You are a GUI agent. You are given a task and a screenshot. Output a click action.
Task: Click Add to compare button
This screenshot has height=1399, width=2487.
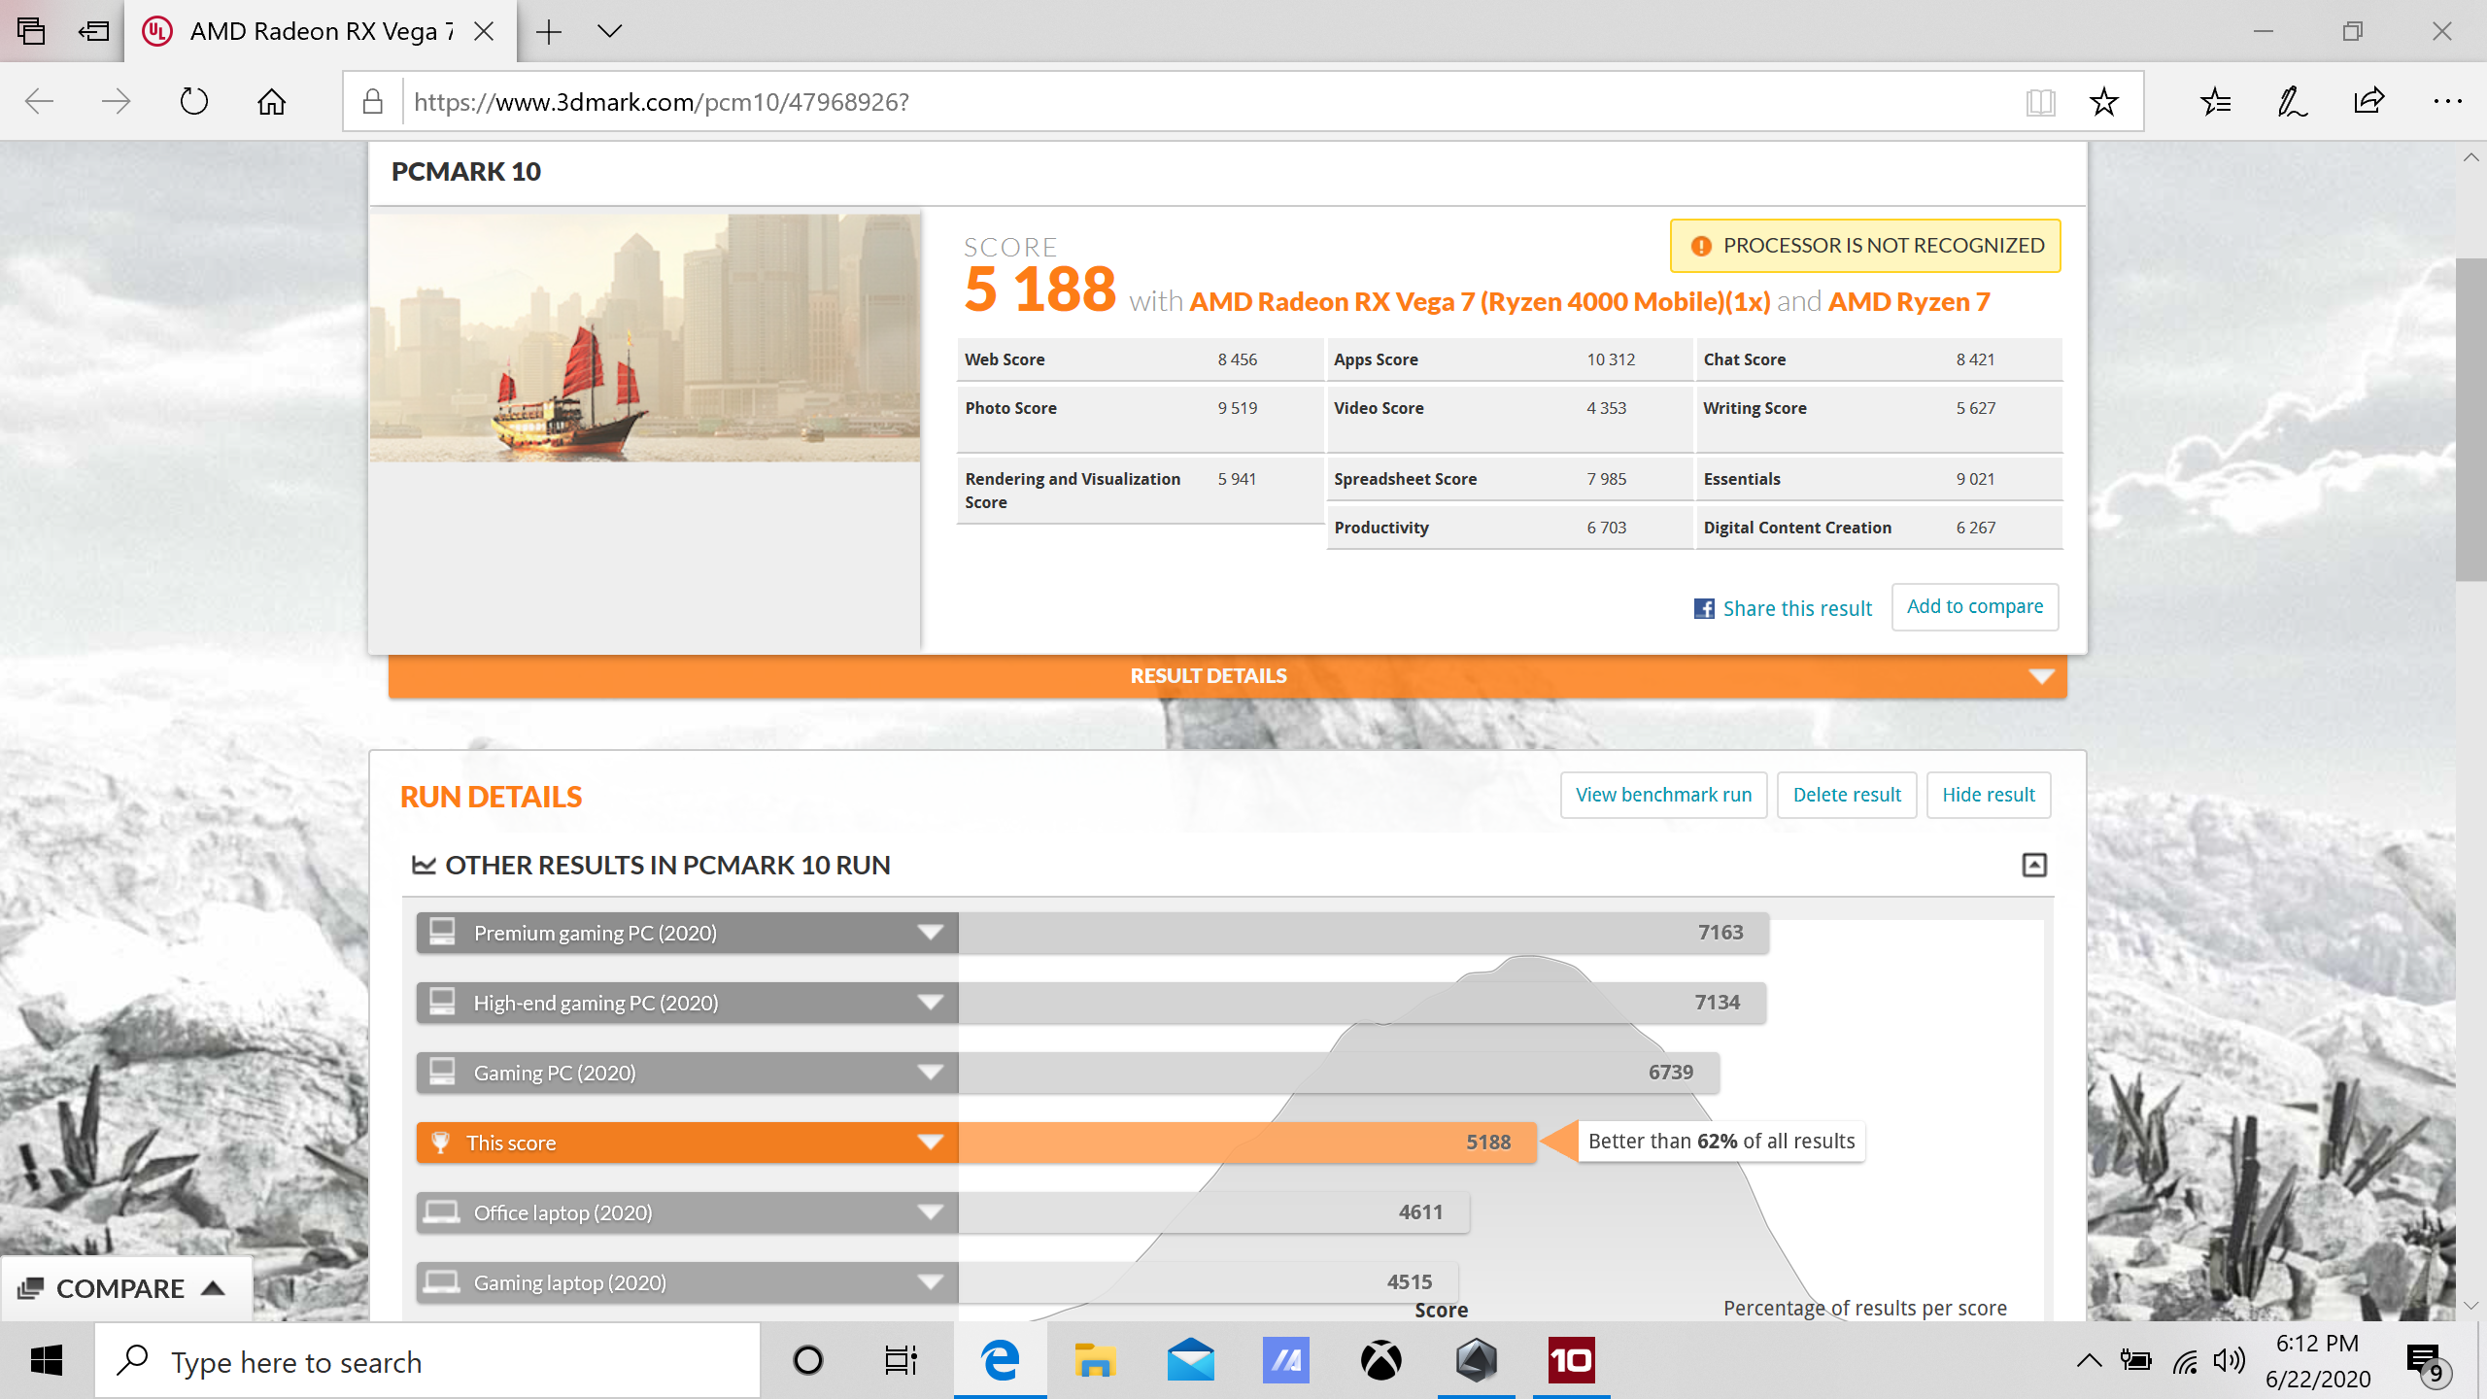pyautogui.click(x=1975, y=606)
